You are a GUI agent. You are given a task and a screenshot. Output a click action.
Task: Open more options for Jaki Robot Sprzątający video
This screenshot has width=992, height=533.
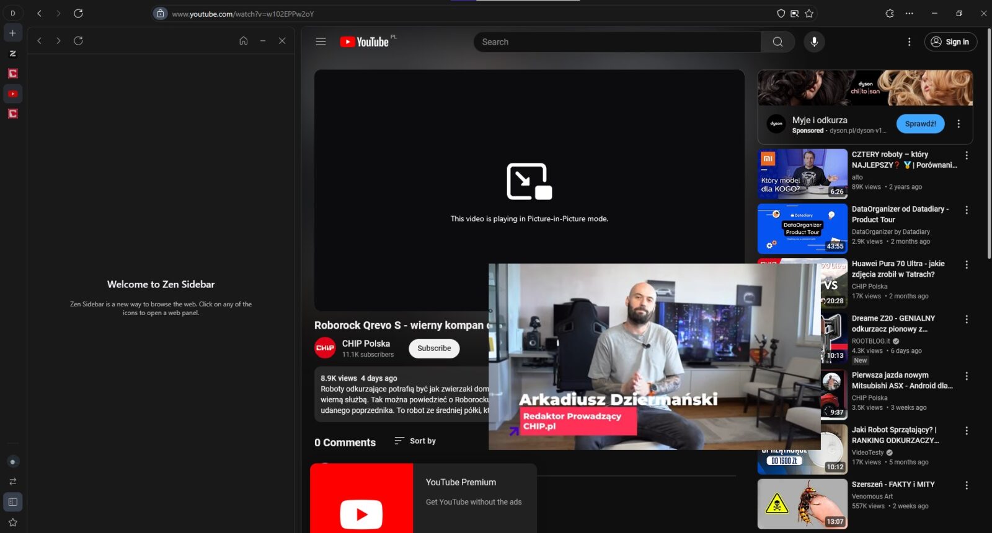966,430
